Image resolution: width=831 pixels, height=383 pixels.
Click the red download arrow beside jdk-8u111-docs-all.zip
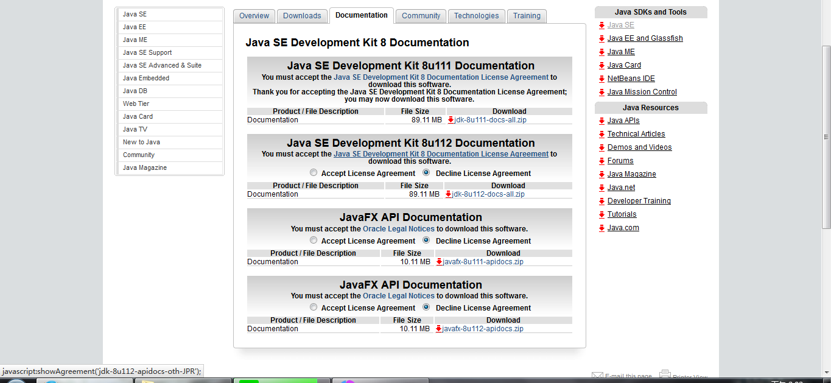click(451, 120)
